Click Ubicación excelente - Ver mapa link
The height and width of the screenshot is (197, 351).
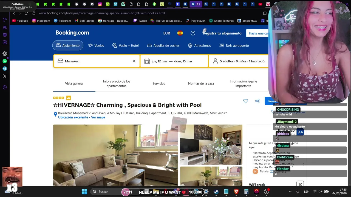click(82, 117)
